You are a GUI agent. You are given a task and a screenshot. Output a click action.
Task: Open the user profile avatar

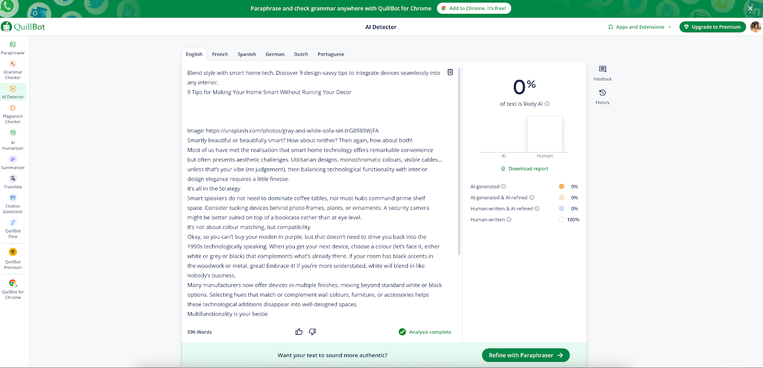(x=755, y=27)
